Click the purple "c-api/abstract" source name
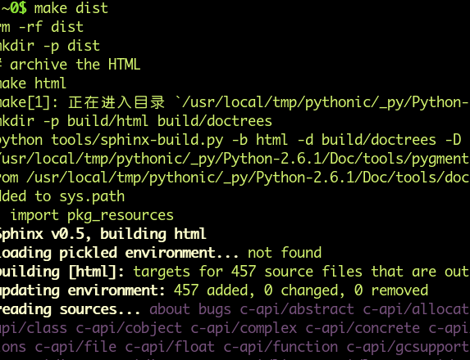The image size is (470, 360). pyautogui.click(x=297, y=310)
